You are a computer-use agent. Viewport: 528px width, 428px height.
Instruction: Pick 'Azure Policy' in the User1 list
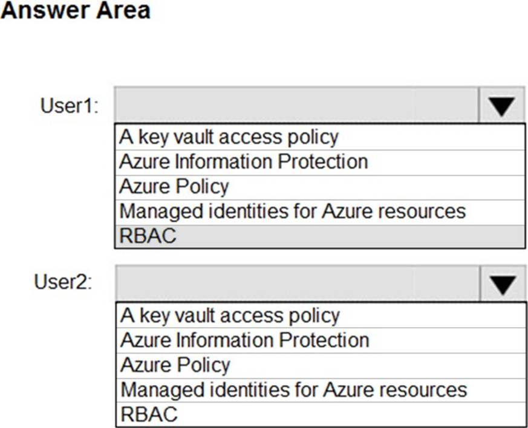coord(174,186)
